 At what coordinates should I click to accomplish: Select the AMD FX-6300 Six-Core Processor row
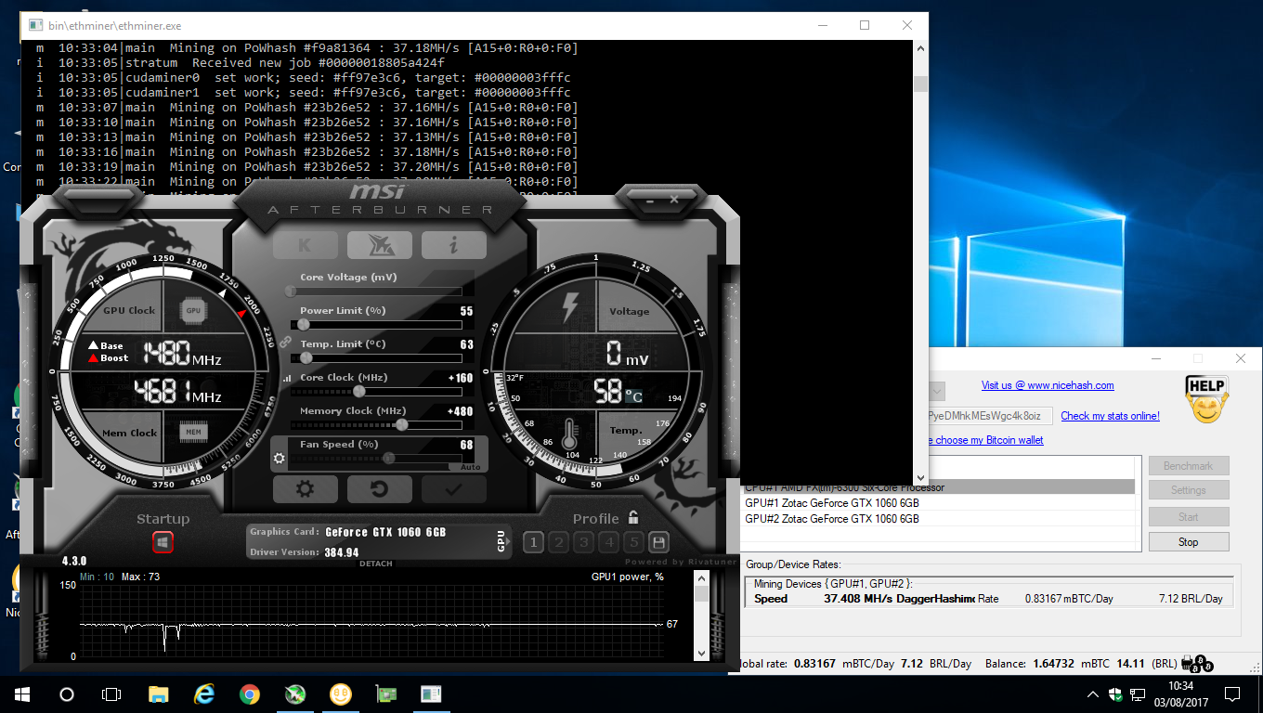938,487
